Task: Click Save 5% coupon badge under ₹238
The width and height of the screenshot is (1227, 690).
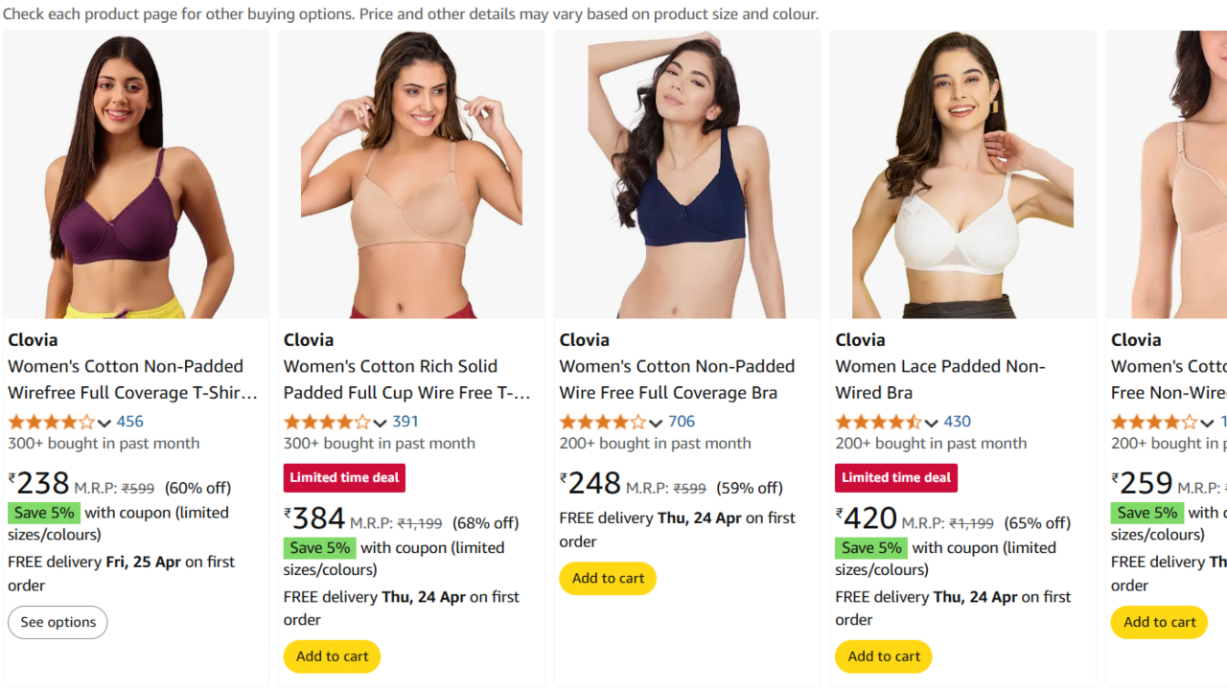Action: tap(43, 513)
